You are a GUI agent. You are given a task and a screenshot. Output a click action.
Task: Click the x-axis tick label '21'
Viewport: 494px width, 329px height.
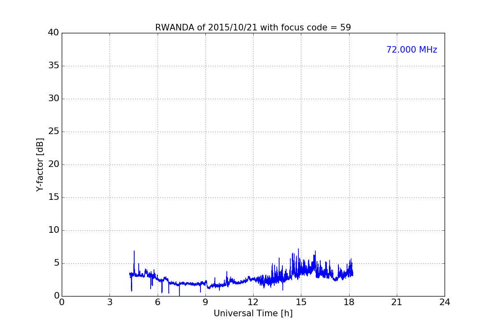pos(397,302)
